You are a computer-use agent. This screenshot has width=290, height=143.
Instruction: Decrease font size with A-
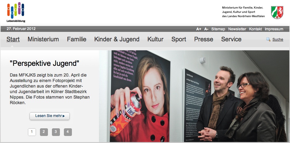click(x=206, y=29)
